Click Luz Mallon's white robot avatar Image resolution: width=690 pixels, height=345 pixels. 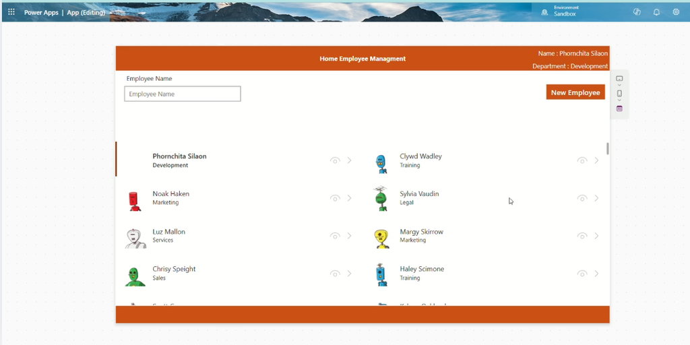135,239
